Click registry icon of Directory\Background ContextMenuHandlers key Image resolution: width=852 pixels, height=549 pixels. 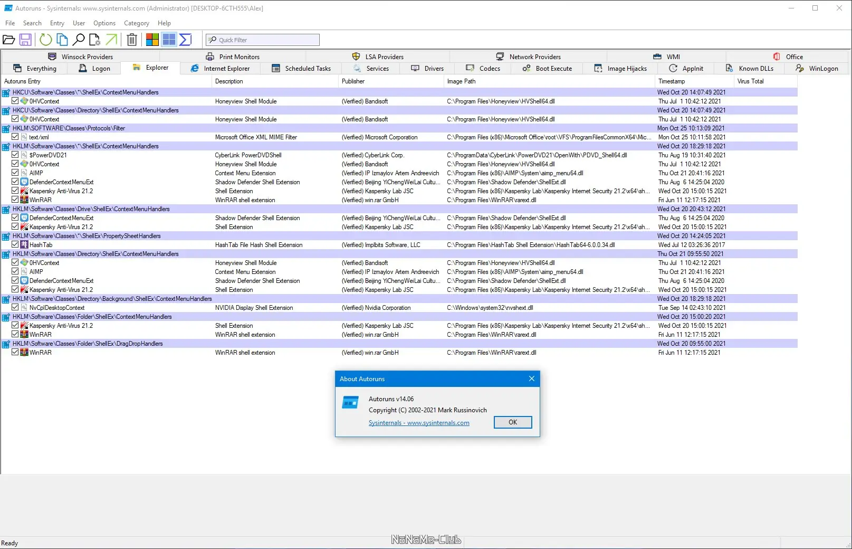(x=6, y=299)
